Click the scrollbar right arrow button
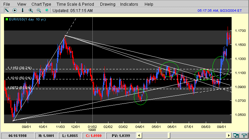Screen dimensions: 249x140 point(229,136)
